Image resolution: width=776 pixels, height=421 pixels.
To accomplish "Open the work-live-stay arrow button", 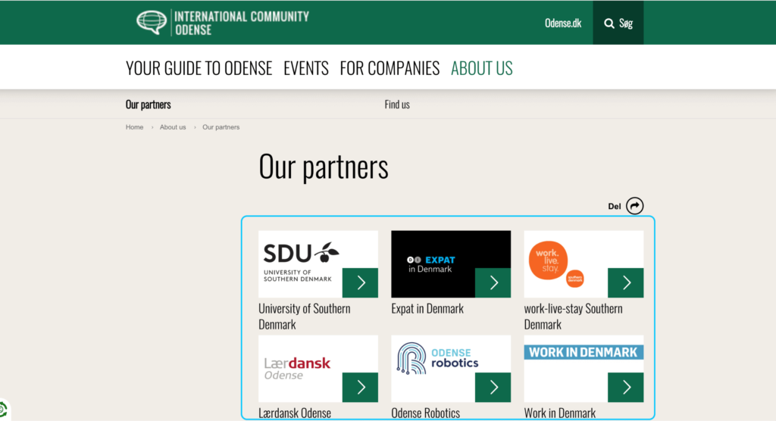I will pos(625,282).
